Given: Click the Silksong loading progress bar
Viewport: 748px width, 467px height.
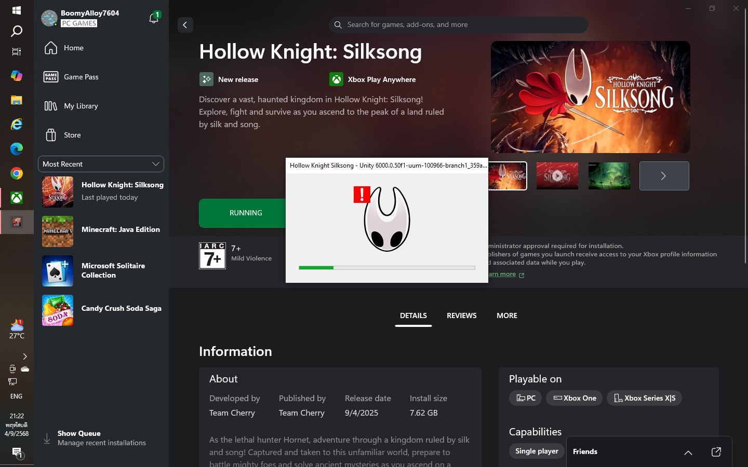Looking at the screenshot, I should point(387,268).
